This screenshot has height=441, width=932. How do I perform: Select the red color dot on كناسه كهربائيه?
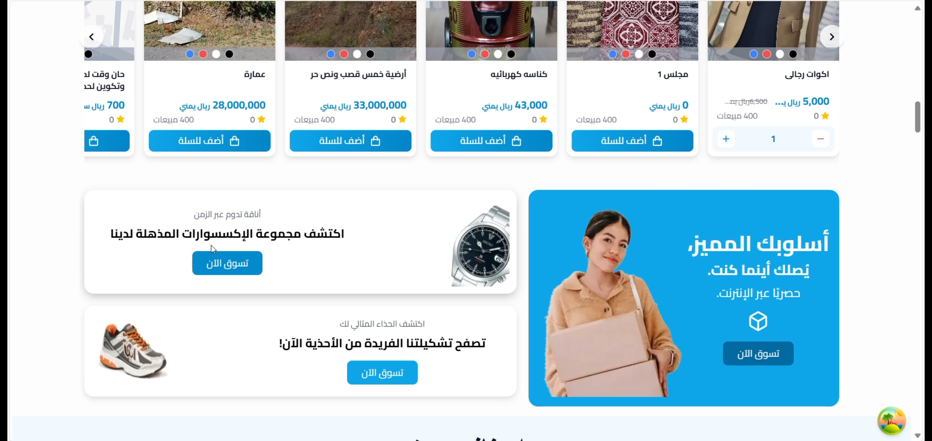pos(485,54)
